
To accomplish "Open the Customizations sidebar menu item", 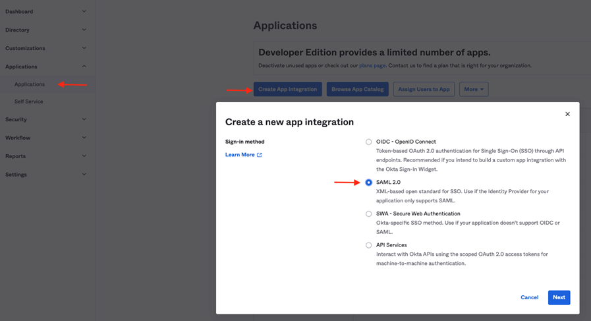I will tap(25, 48).
